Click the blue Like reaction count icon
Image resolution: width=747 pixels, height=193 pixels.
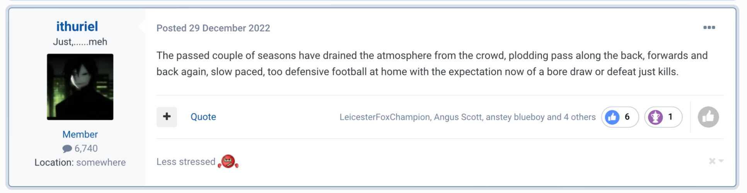[x=612, y=117]
